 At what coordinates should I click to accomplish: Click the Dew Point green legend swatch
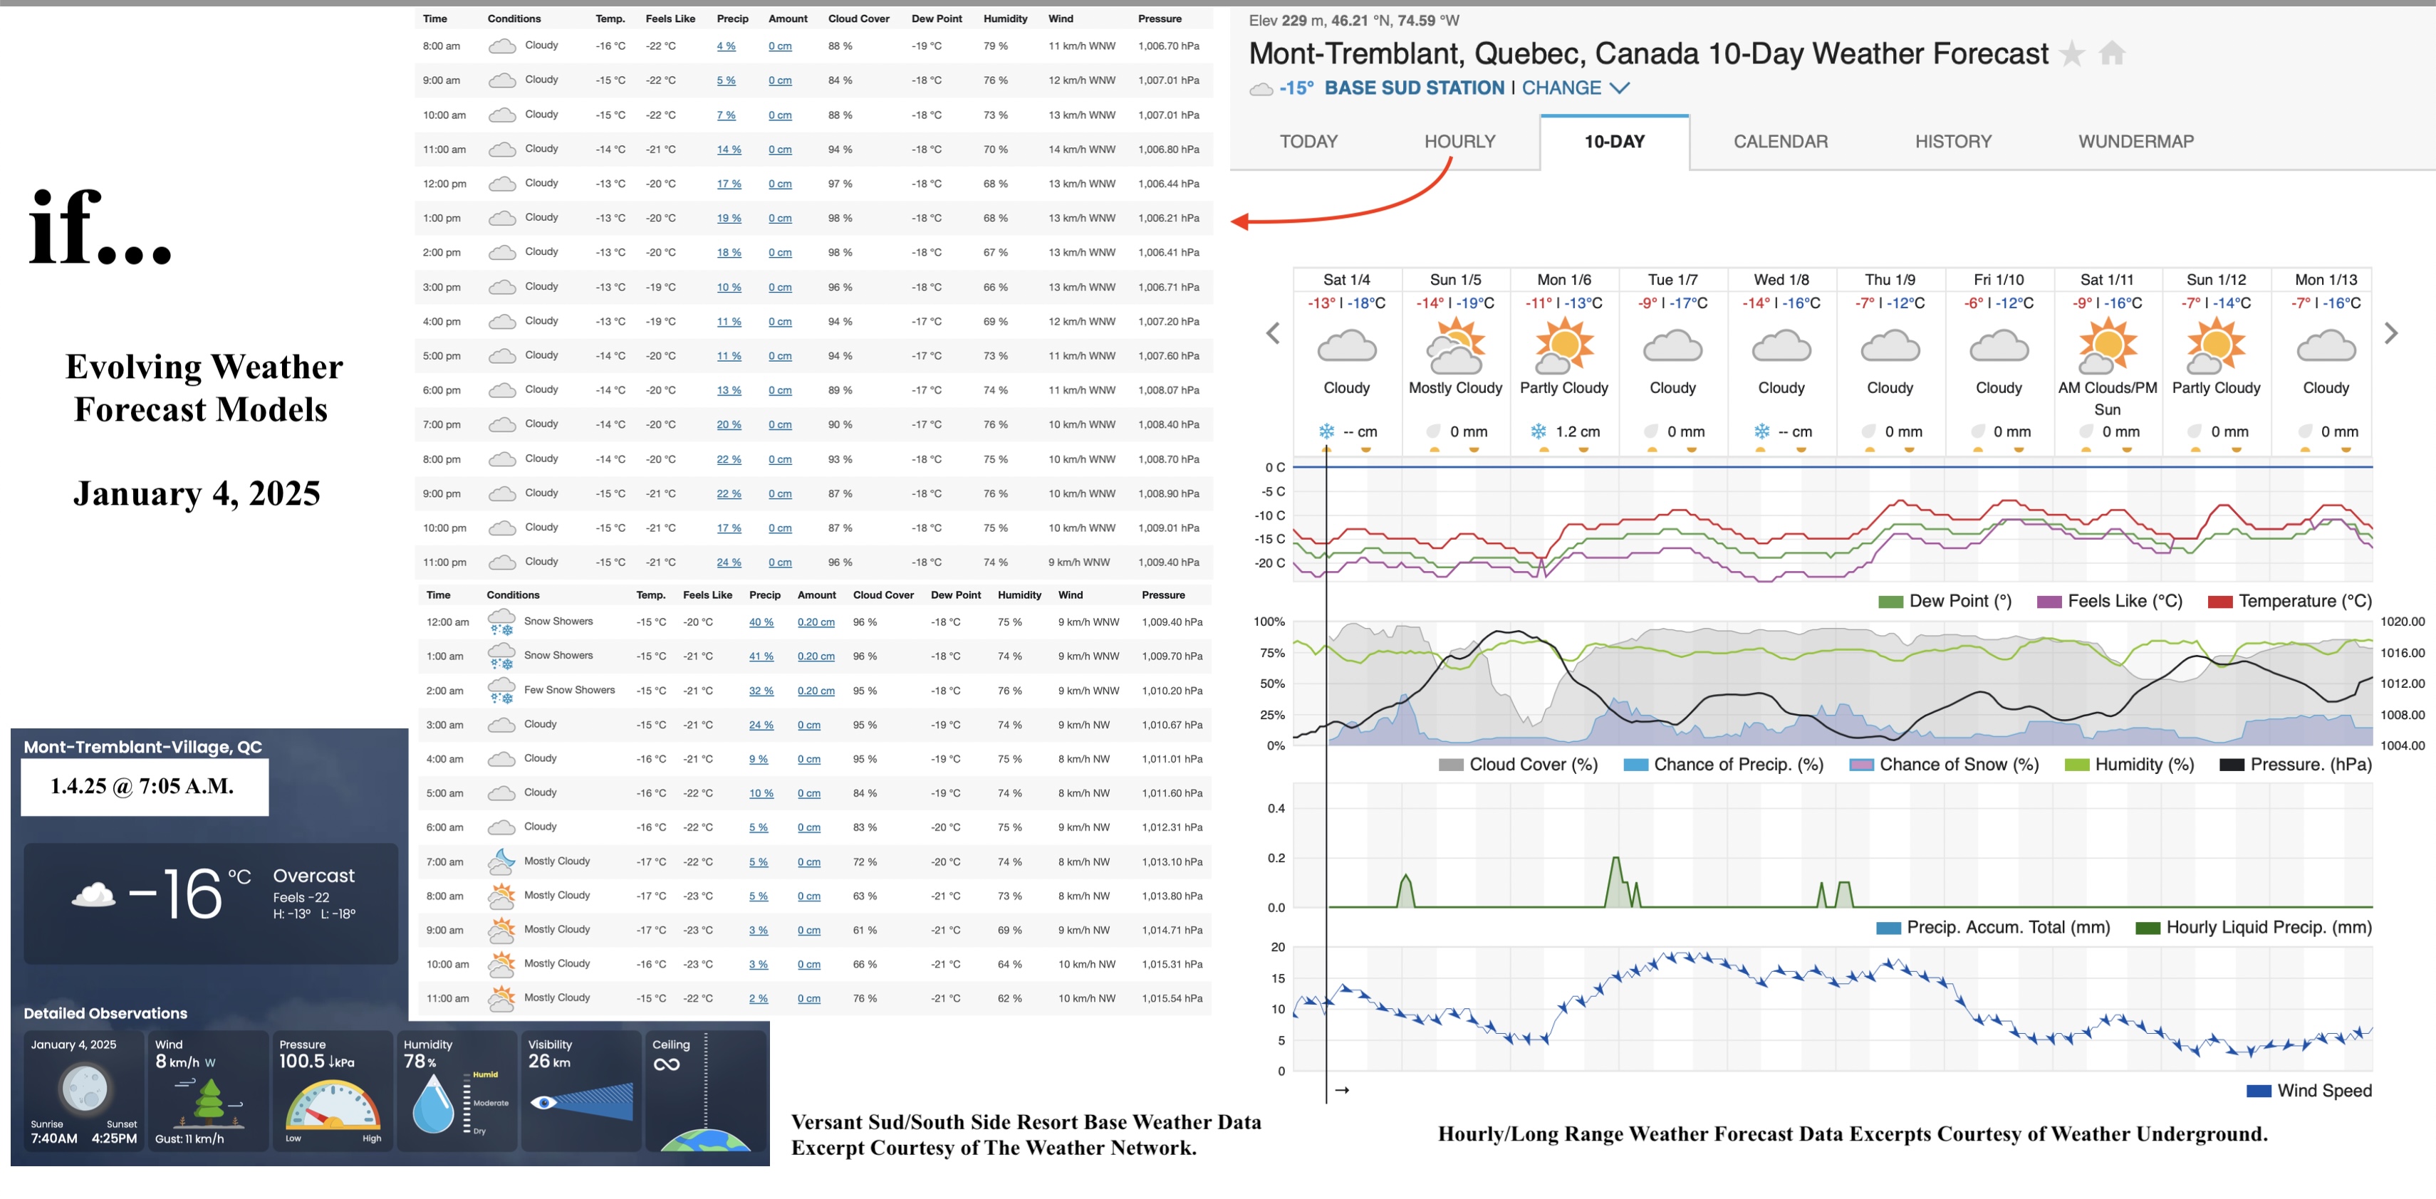1890,602
